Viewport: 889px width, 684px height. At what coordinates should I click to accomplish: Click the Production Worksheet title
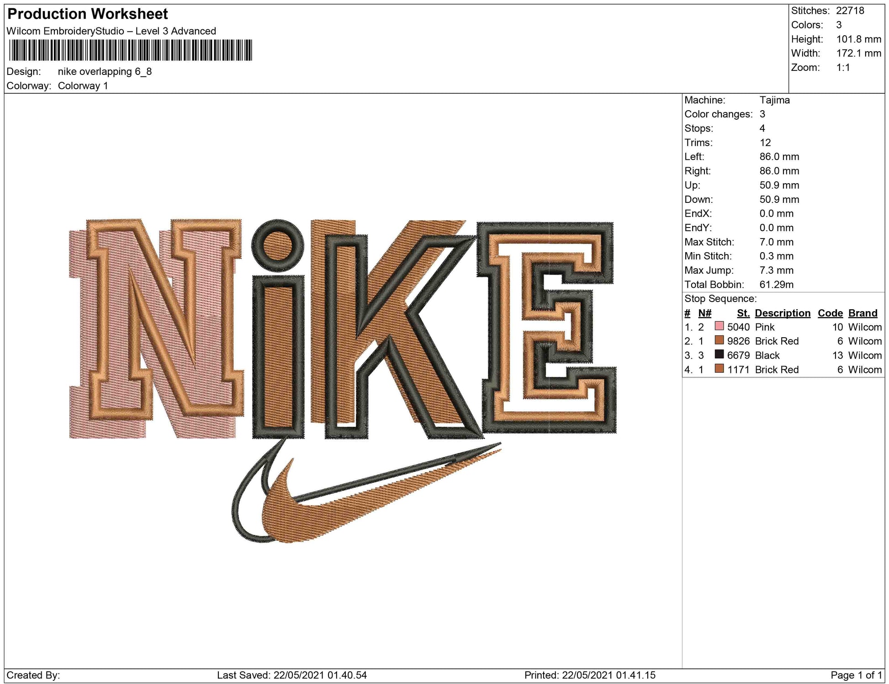(88, 14)
